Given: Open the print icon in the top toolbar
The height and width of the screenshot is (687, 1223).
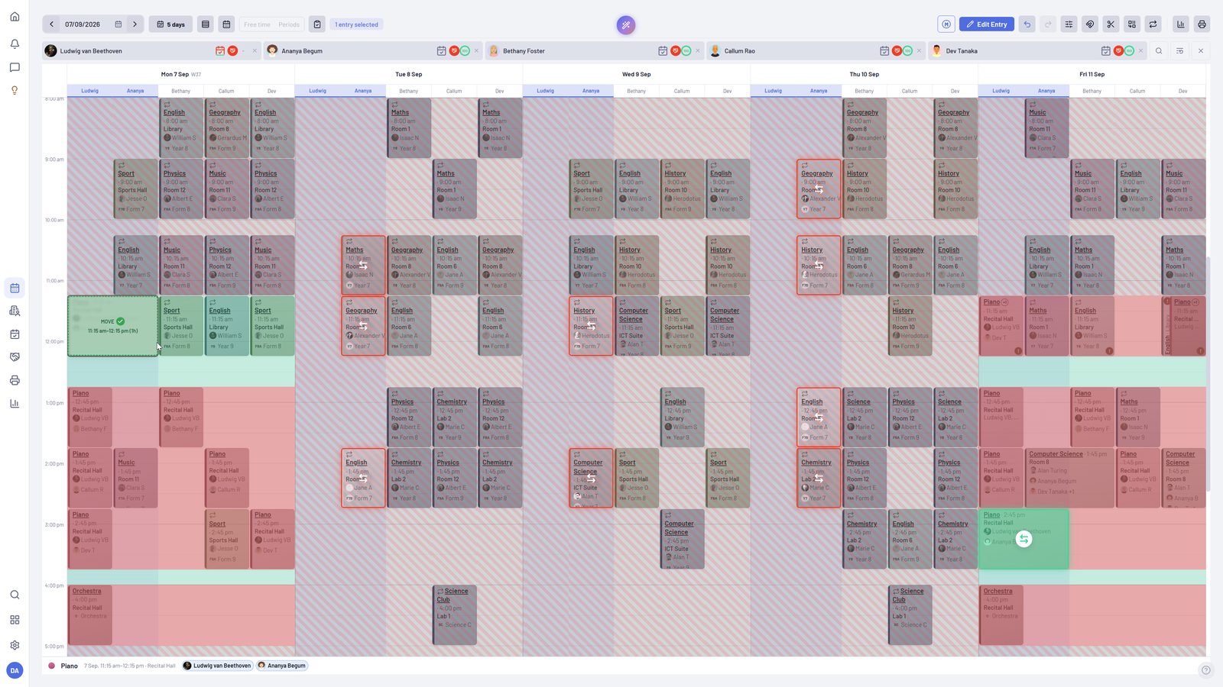Looking at the screenshot, I should (1202, 24).
